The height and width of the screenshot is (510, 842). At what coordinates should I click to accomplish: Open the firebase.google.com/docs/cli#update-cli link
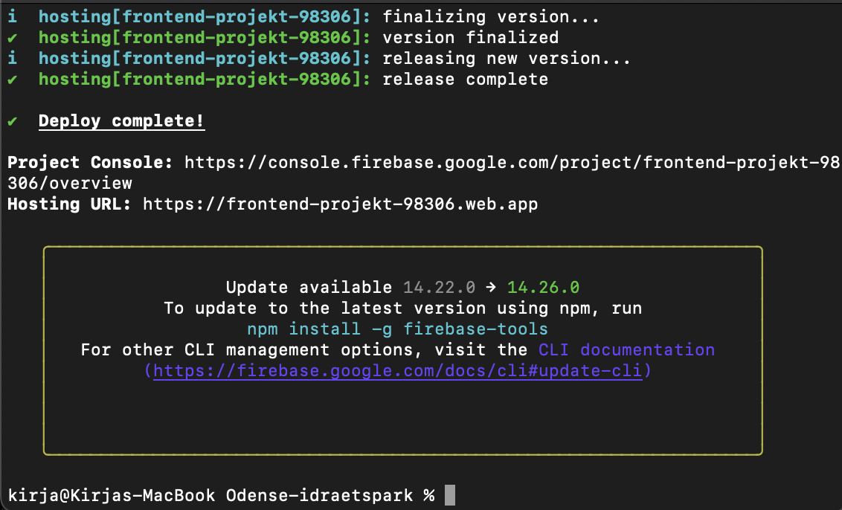398,370
